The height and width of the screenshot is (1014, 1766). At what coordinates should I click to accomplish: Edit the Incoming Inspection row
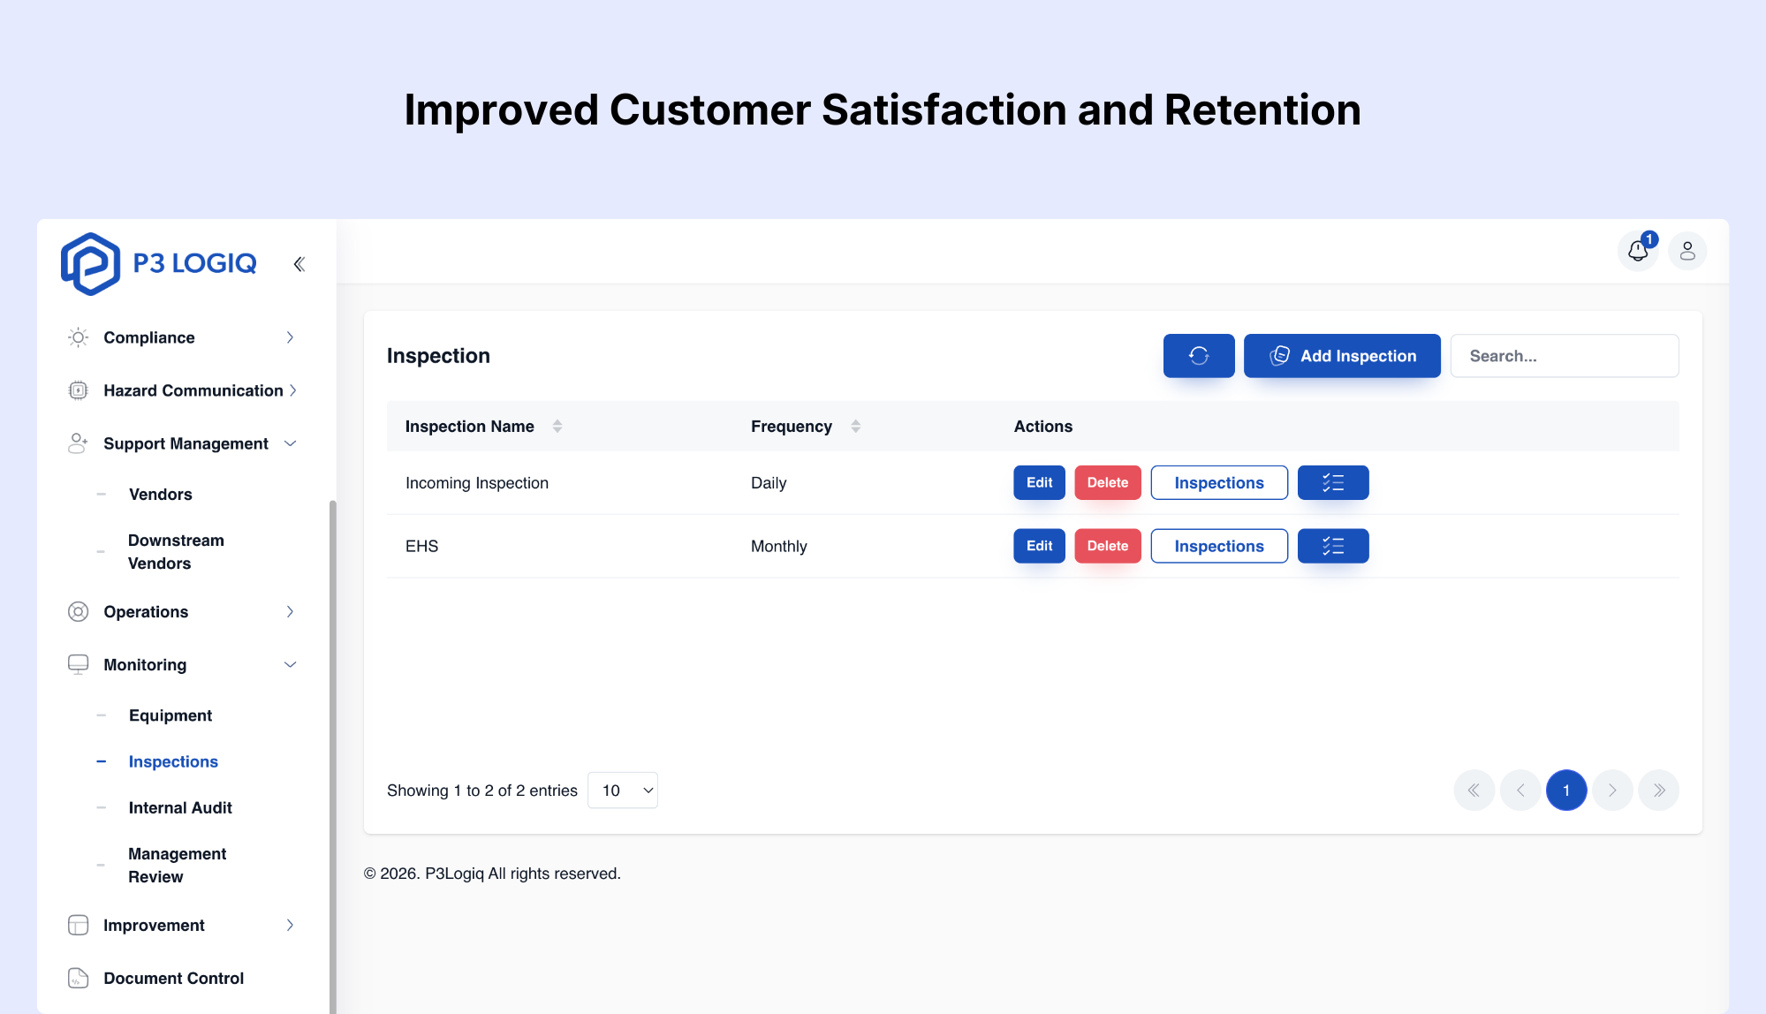coord(1039,483)
